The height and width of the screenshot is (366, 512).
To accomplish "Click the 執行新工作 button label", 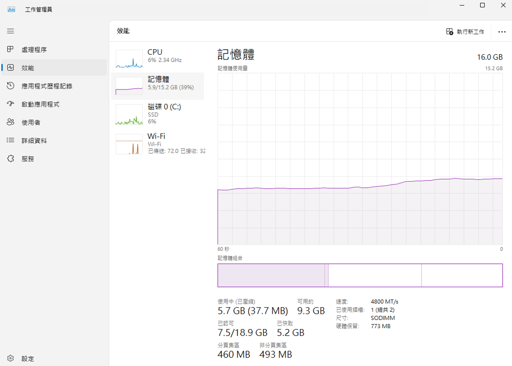I will 470,32.
